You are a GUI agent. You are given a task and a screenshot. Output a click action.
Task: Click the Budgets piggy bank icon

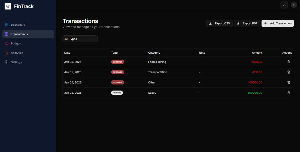click(x=7, y=43)
